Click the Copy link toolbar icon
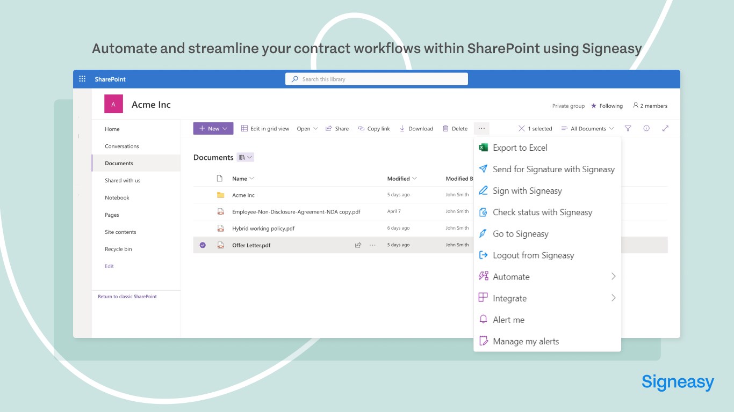The width and height of the screenshot is (734, 412). pyautogui.click(x=361, y=128)
